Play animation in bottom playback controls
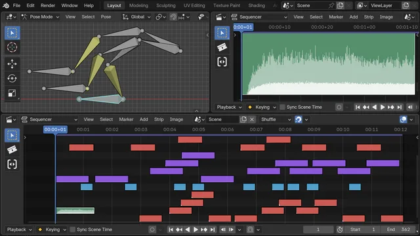420x236 pixels. [196, 229]
